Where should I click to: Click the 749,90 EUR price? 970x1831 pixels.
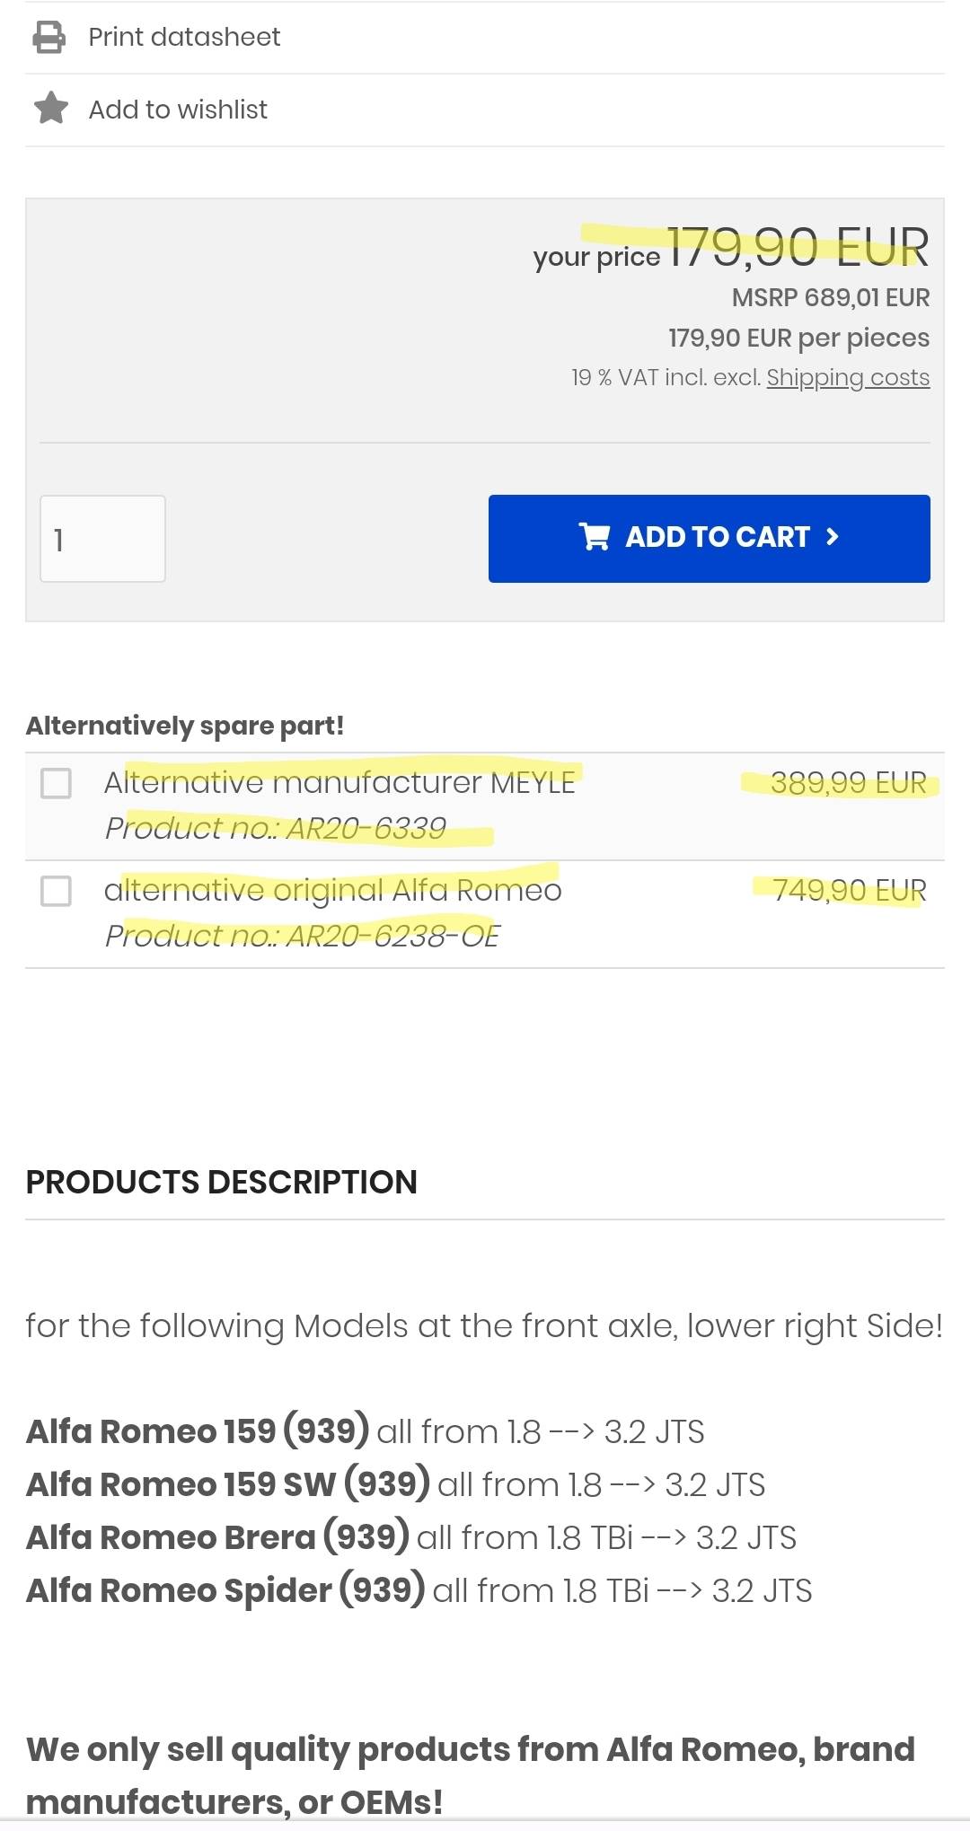[849, 890]
